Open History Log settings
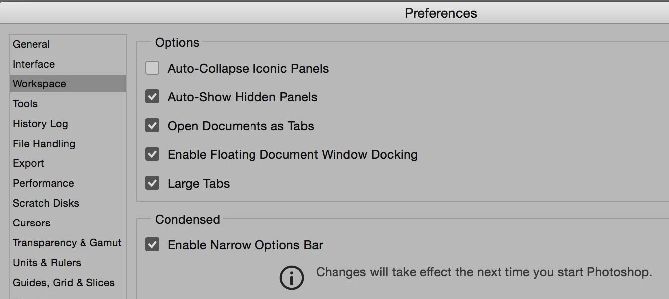This screenshot has height=299, width=669. [x=40, y=124]
